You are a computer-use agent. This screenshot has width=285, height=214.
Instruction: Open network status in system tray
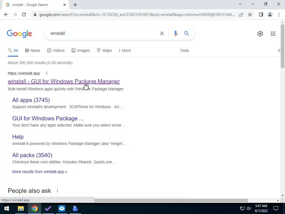[x=242, y=208]
